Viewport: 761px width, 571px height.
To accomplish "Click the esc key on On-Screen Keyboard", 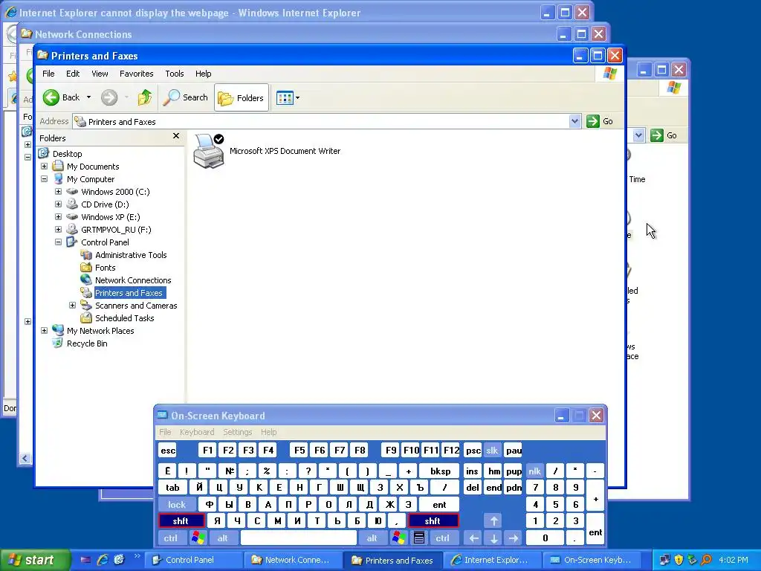I will click(x=168, y=451).
